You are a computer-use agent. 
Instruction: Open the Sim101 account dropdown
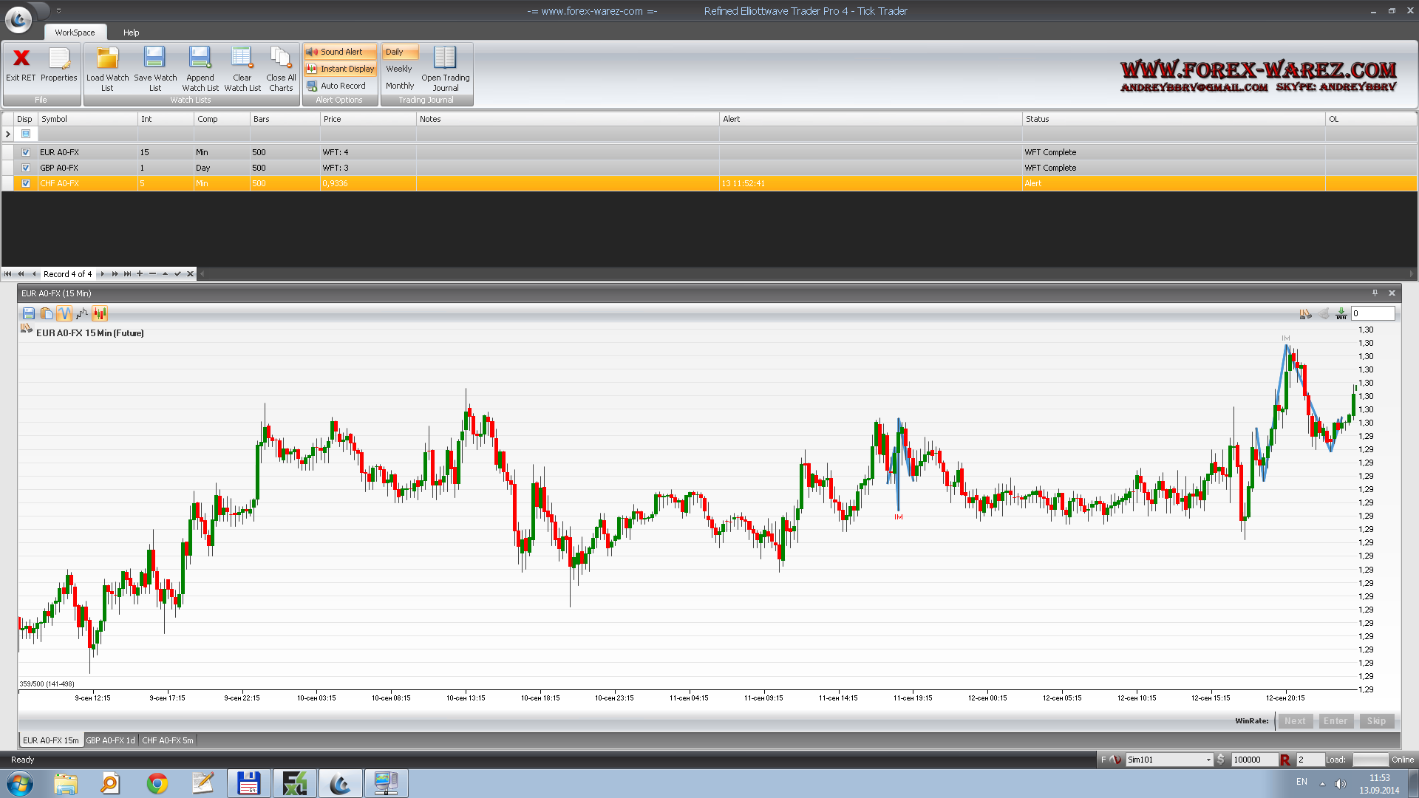click(x=1208, y=760)
